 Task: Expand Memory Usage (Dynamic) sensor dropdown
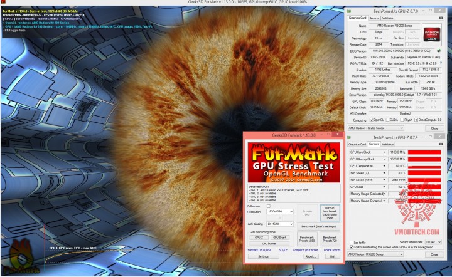[384, 201]
